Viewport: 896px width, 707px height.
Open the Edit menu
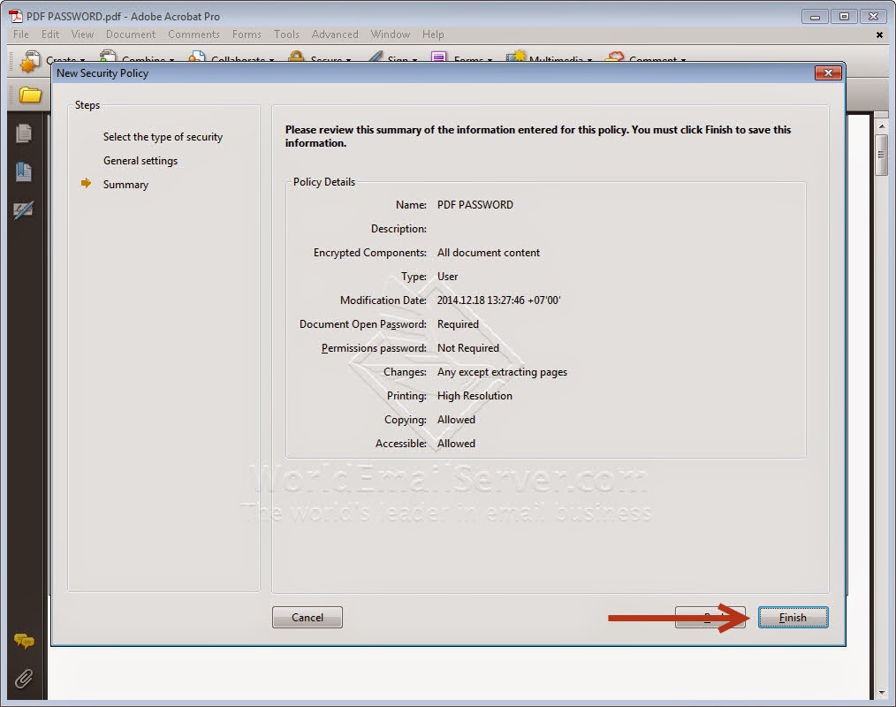50,34
